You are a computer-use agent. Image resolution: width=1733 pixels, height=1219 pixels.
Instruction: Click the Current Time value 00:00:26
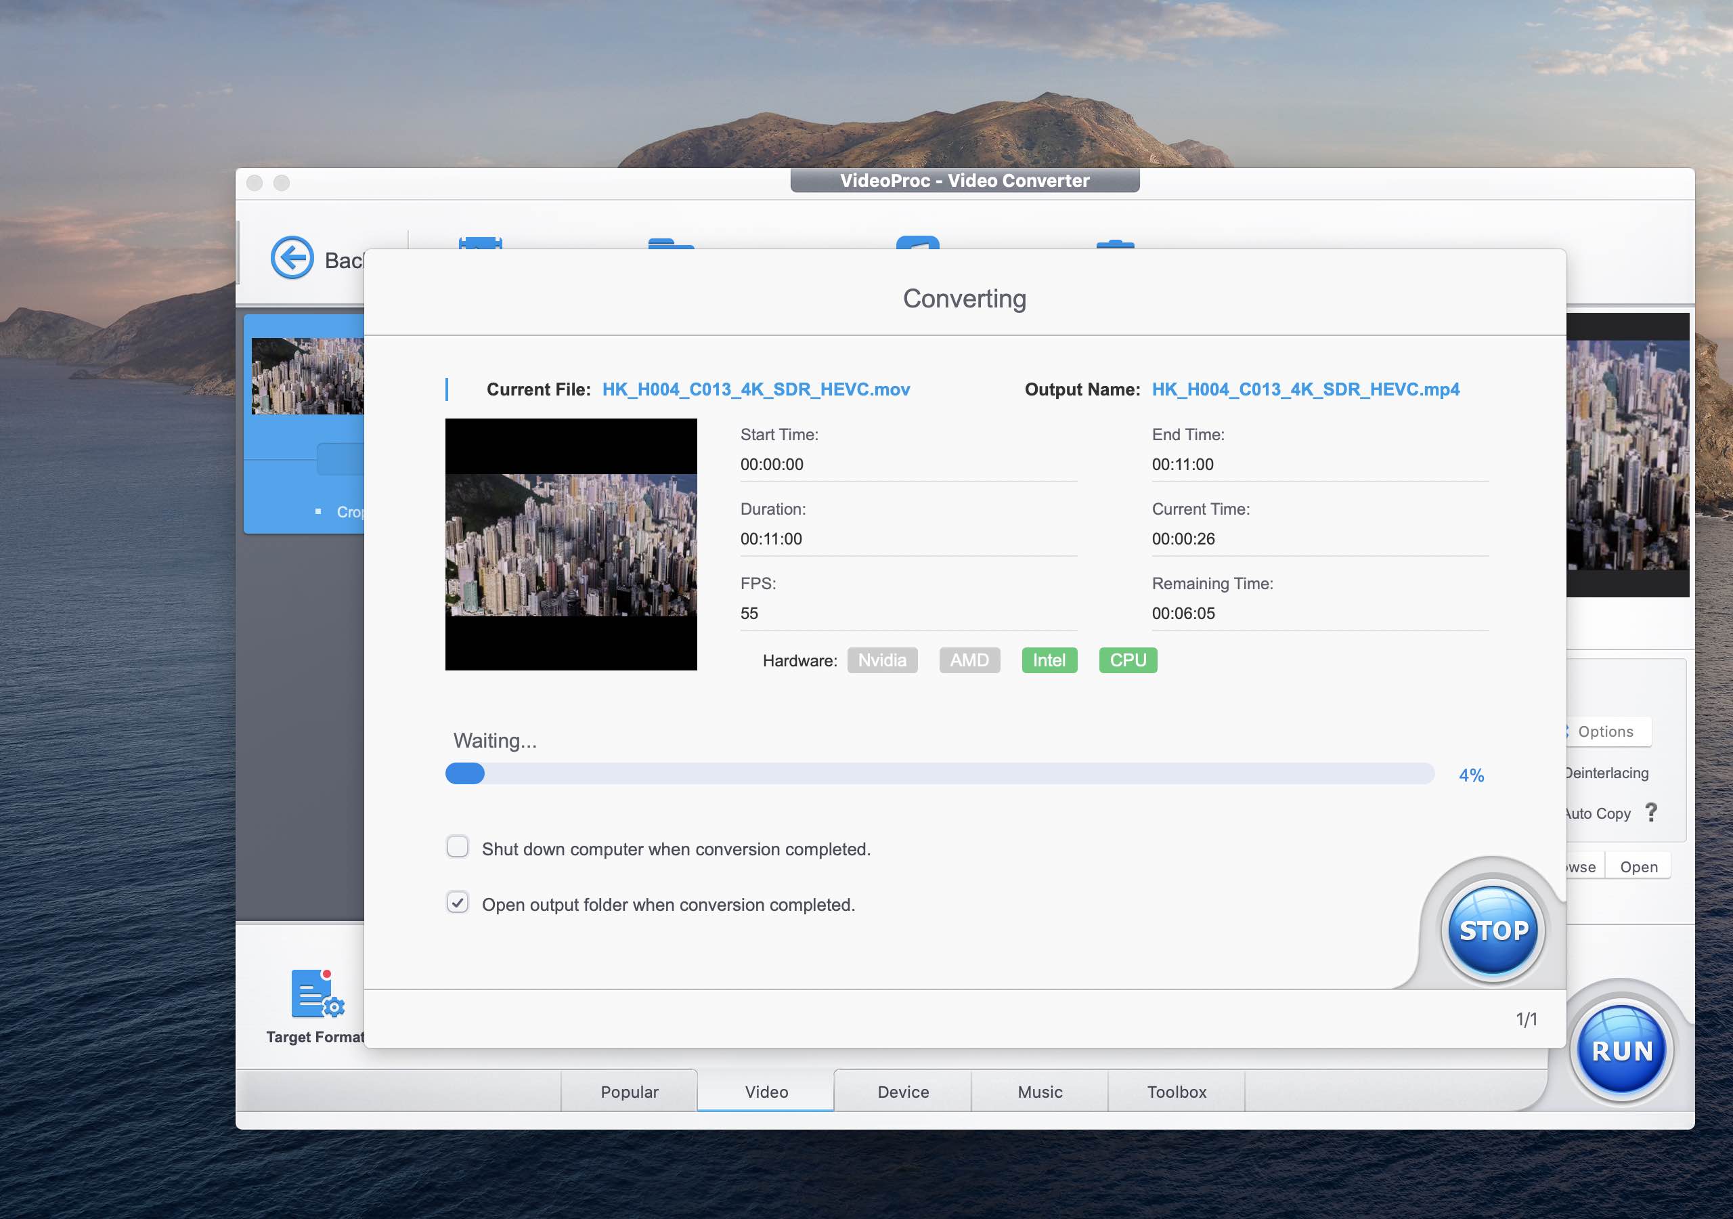point(1183,538)
